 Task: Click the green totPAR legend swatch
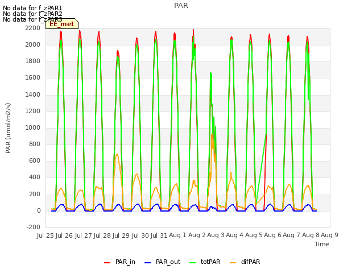tap(192, 263)
